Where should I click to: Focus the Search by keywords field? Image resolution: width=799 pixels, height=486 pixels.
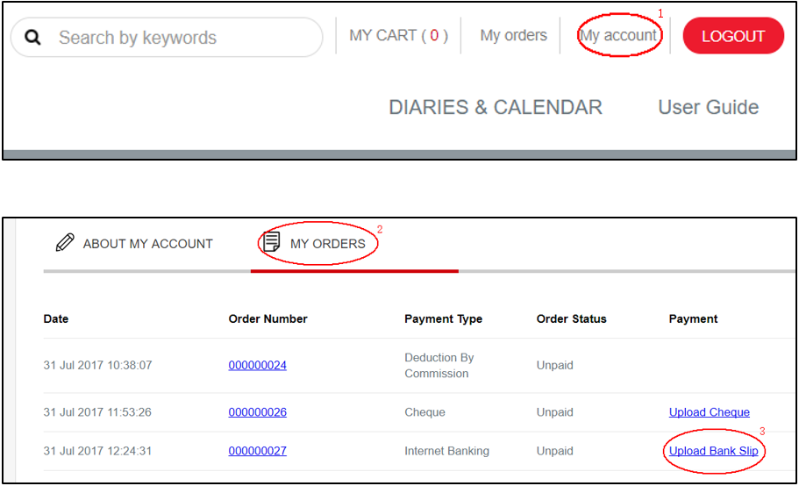click(x=175, y=38)
